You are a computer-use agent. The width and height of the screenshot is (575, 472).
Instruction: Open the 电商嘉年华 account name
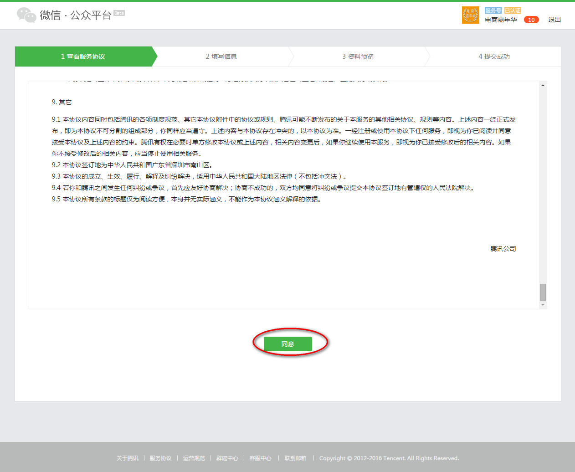(x=501, y=20)
